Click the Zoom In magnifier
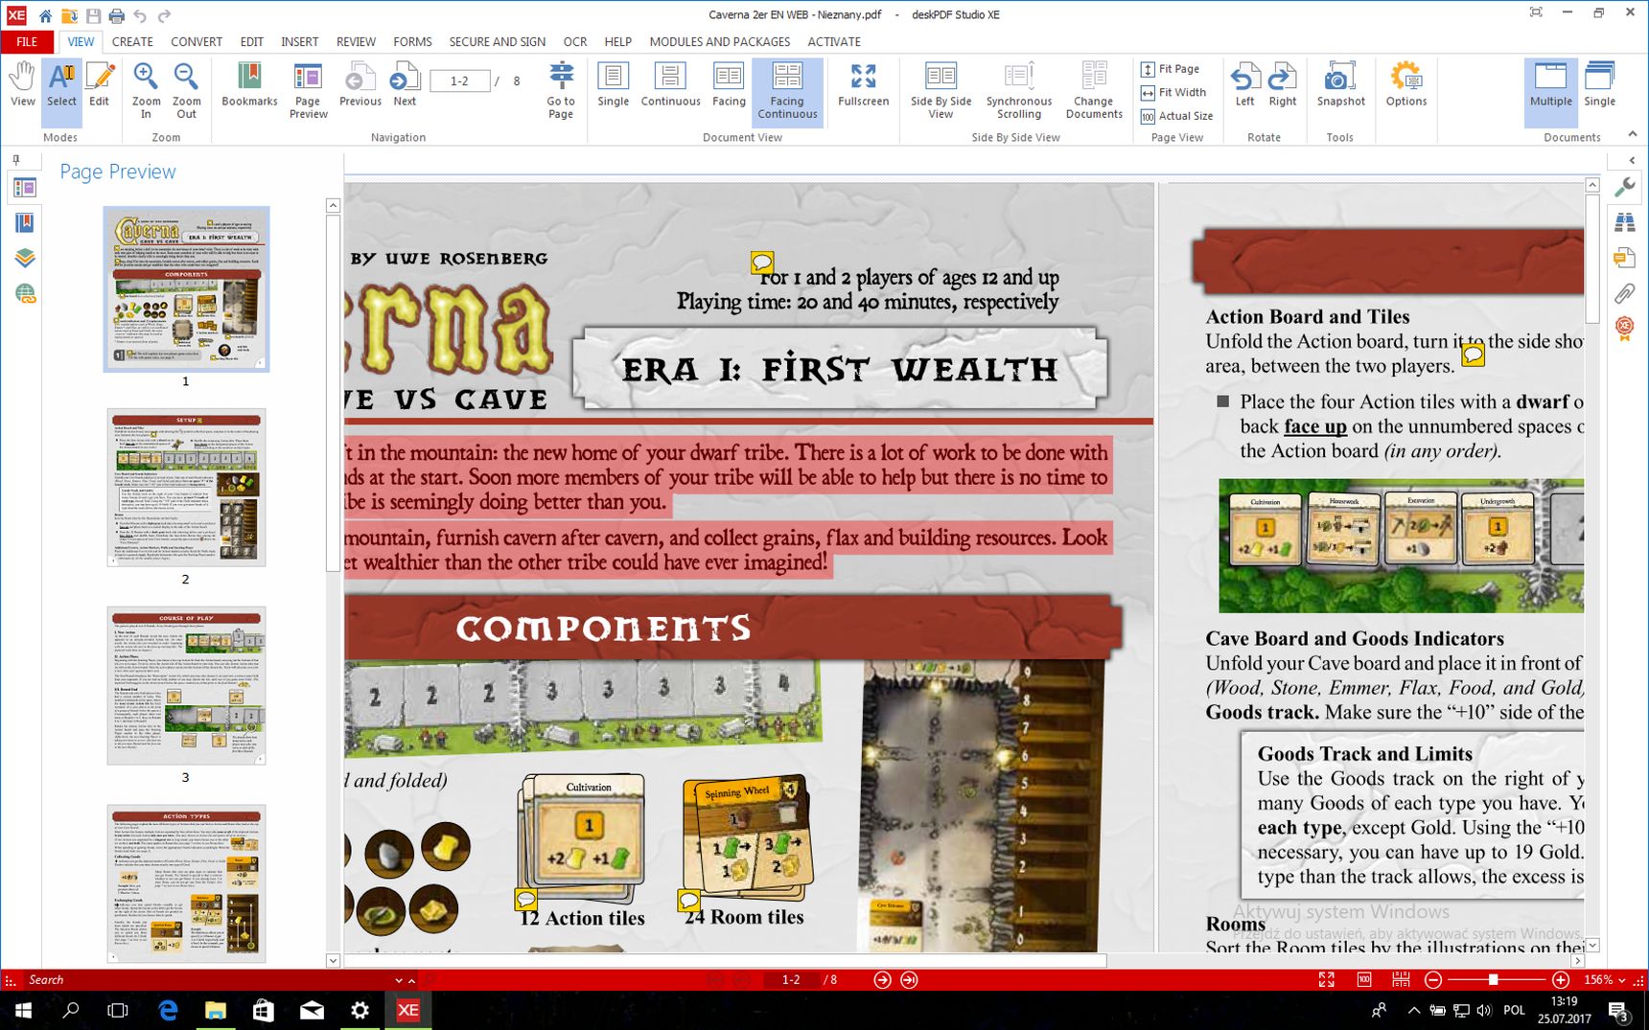This screenshot has height=1030, width=1649. pos(146,90)
